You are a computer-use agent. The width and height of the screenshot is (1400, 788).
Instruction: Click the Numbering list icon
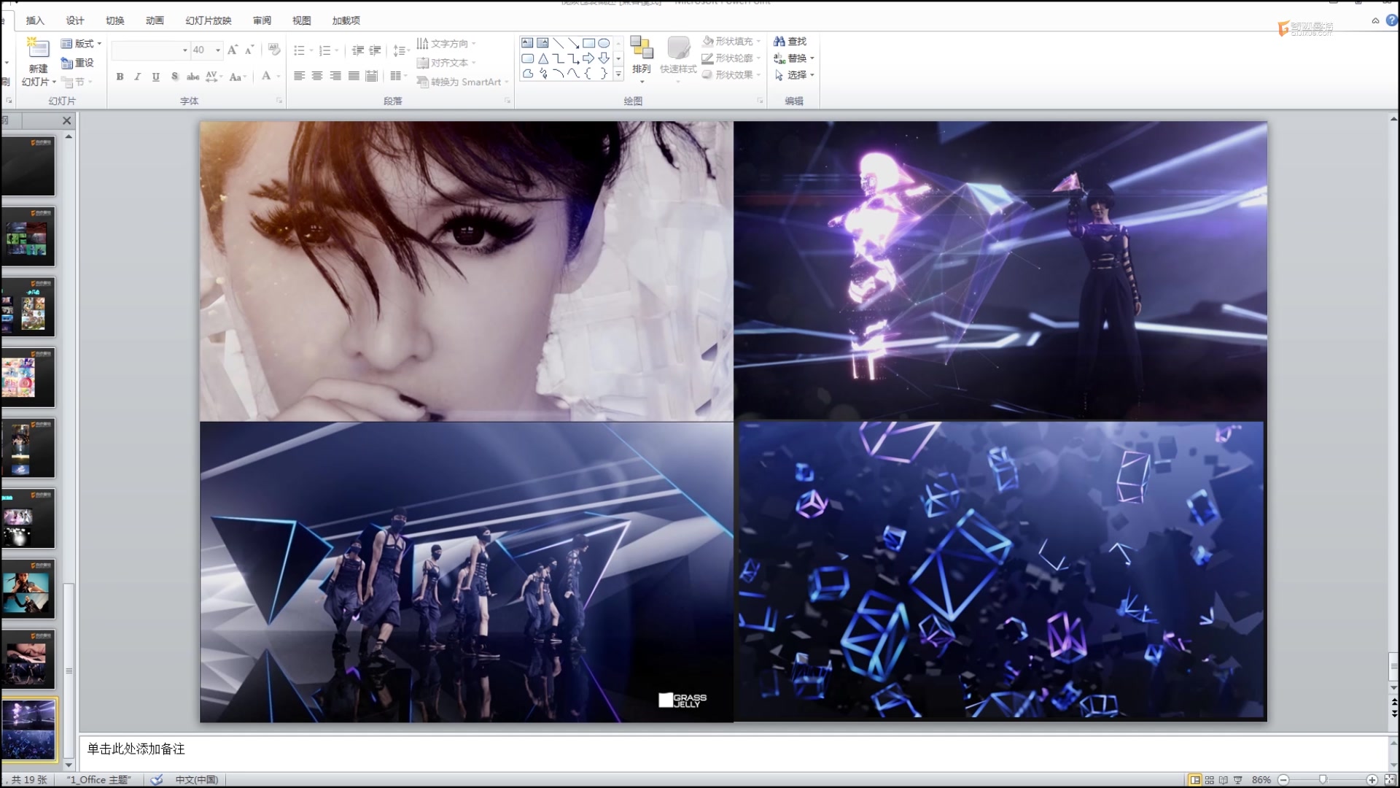coord(325,50)
